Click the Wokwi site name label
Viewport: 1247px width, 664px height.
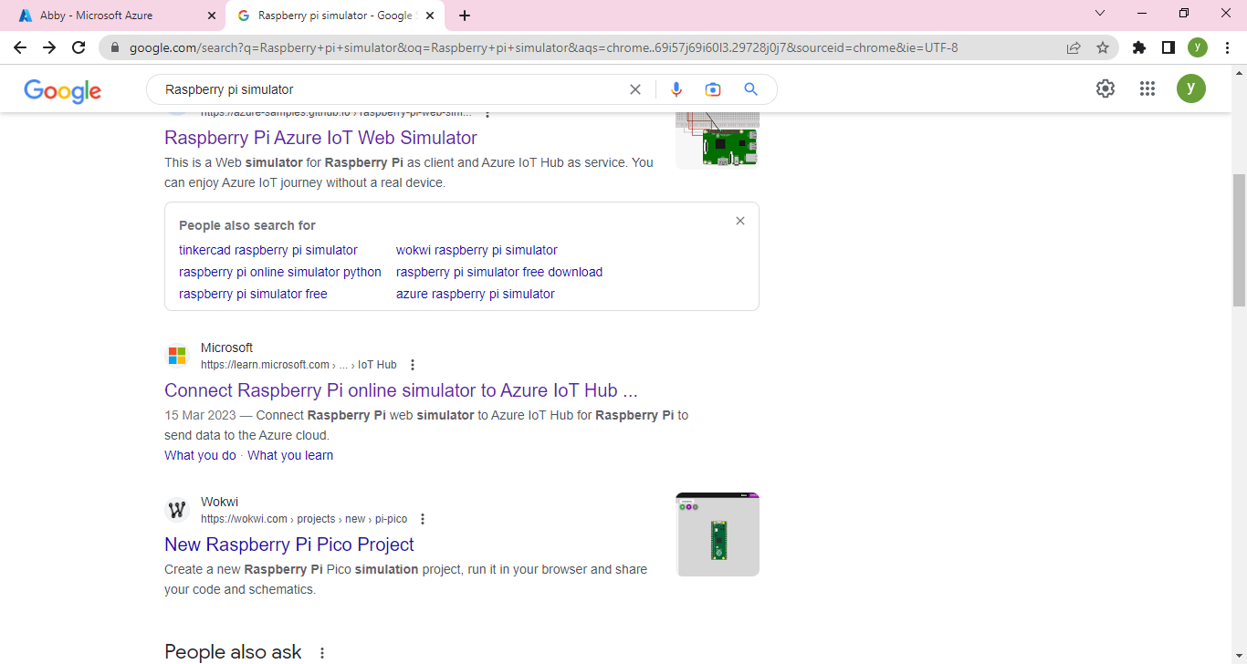219,502
